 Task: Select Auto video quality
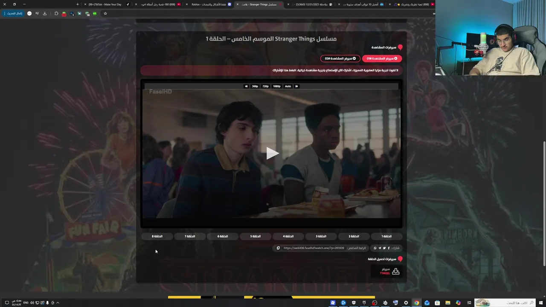[x=288, y=86]
